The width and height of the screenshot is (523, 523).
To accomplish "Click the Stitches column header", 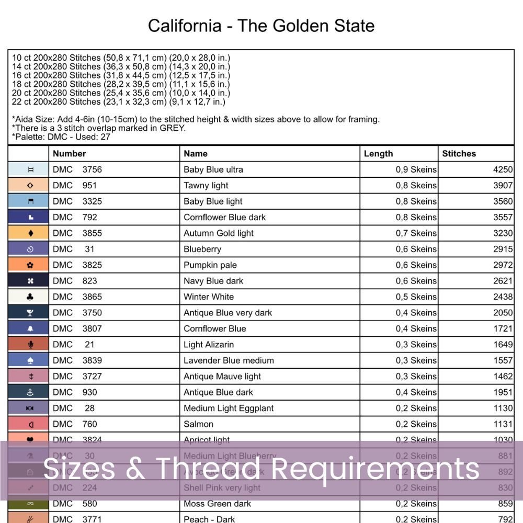I will coord(459,154).
